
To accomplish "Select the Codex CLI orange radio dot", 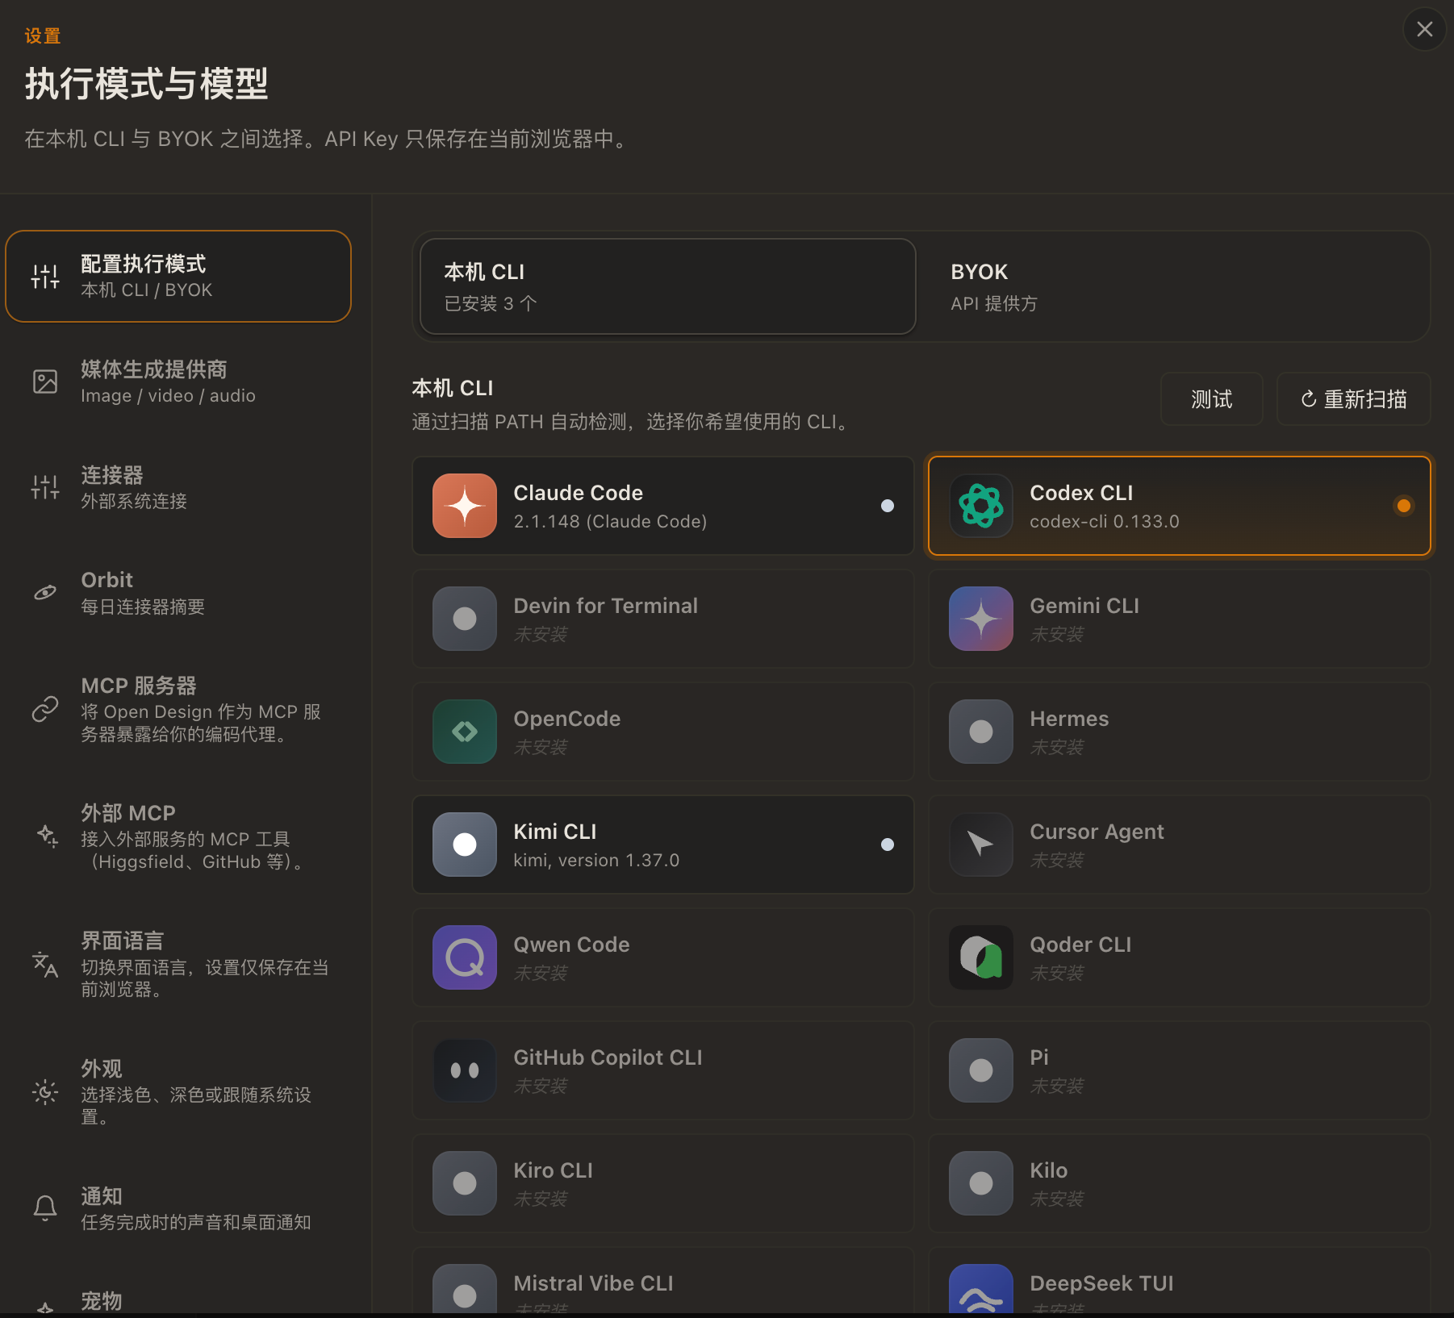I will coord(1404,506).
